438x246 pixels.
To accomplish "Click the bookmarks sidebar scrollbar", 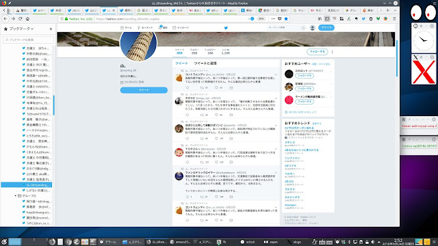I will (x=53, y=105).
